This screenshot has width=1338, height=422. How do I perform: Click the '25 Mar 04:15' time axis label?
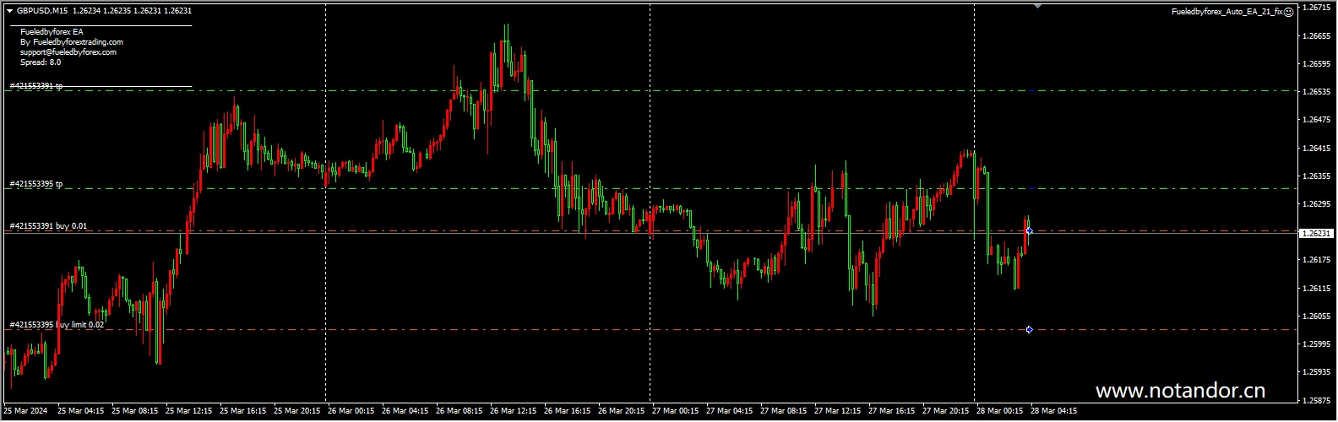81,411
